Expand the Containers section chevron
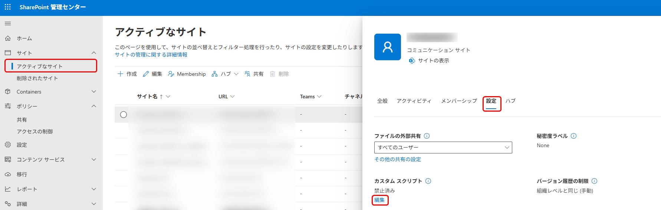661x210 pixels. coord(94,91)
